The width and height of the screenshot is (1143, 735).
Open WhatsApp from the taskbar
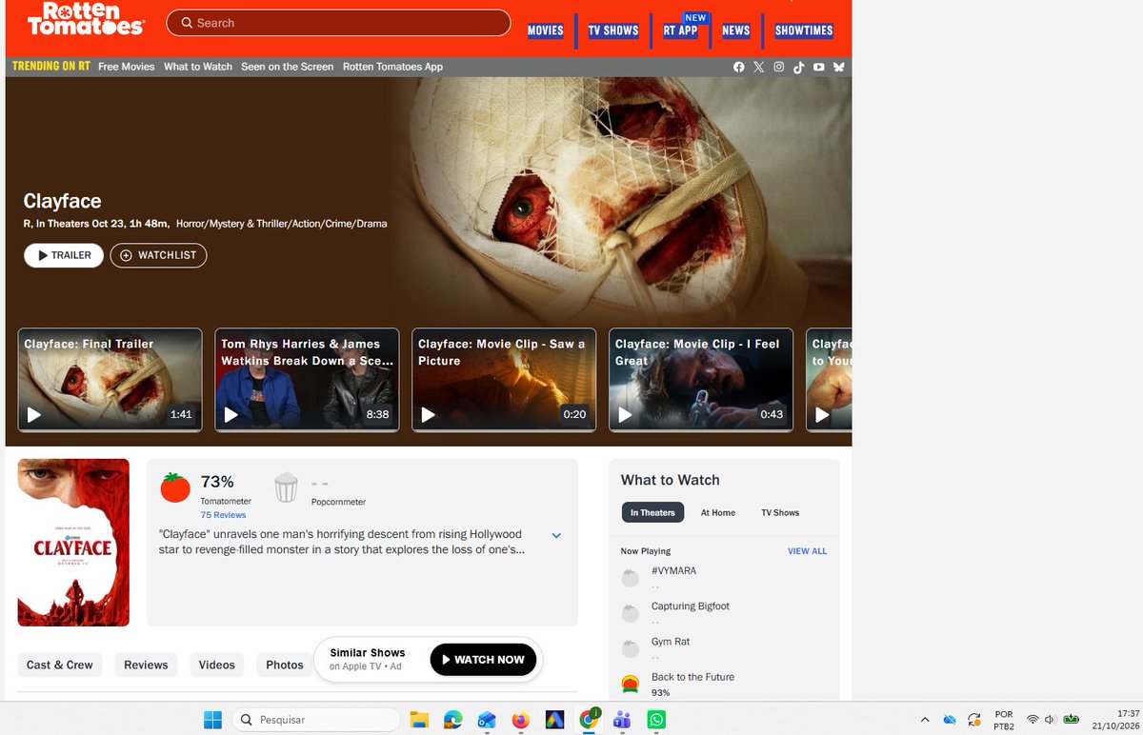[x=656, y=720]
